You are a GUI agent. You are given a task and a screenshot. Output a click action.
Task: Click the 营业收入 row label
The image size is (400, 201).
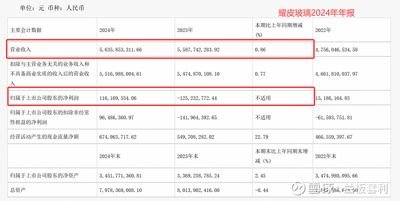pos(20,50)
